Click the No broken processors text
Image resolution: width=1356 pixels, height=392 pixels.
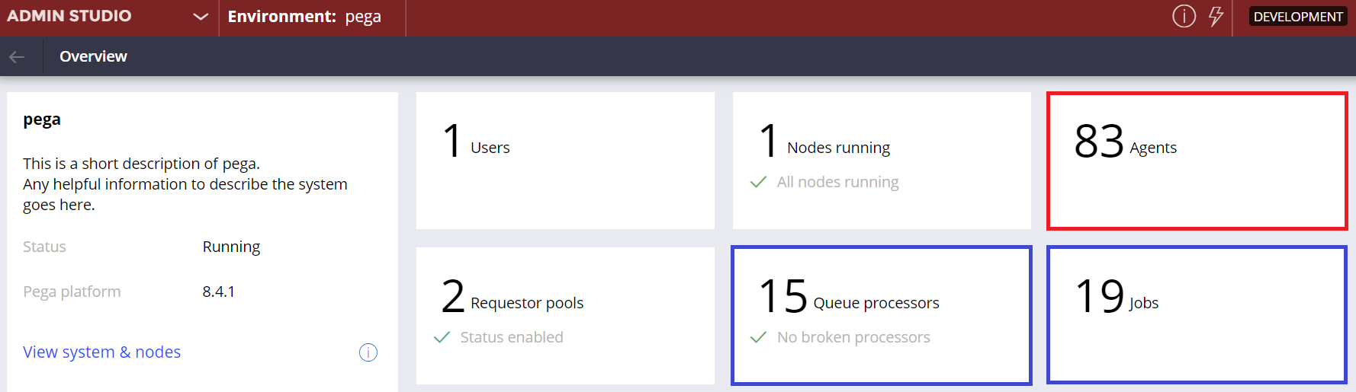pyautogui.click(x=853, y=337)
